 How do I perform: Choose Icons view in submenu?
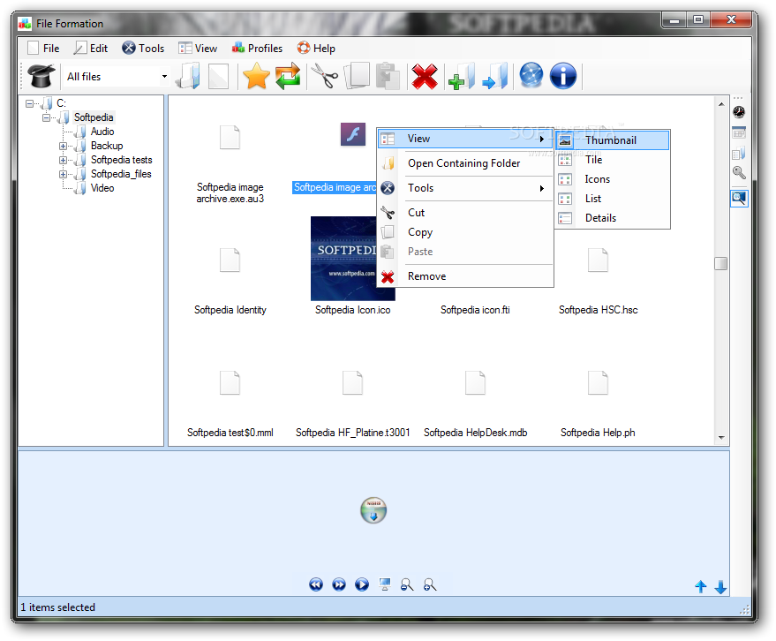point(612,179)
